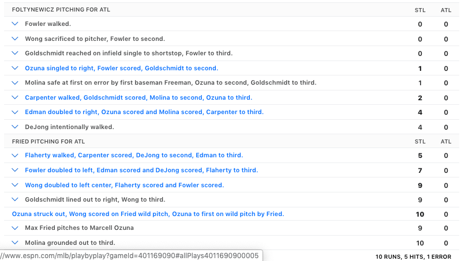Open chevron next to Goldschmidt lined out
The image size is (461, 261).
pyautogui.click(x=16, y=199)
